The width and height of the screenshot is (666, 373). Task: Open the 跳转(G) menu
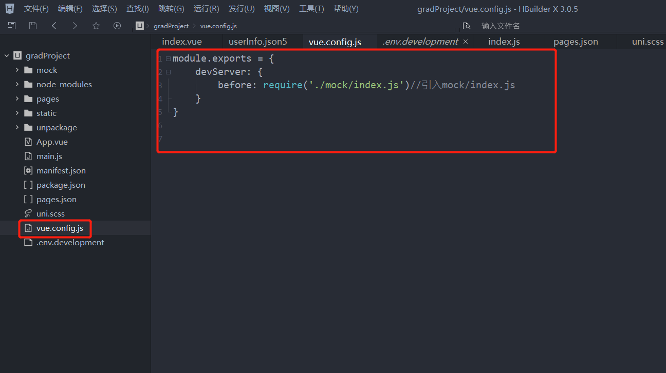coord(172,9)
